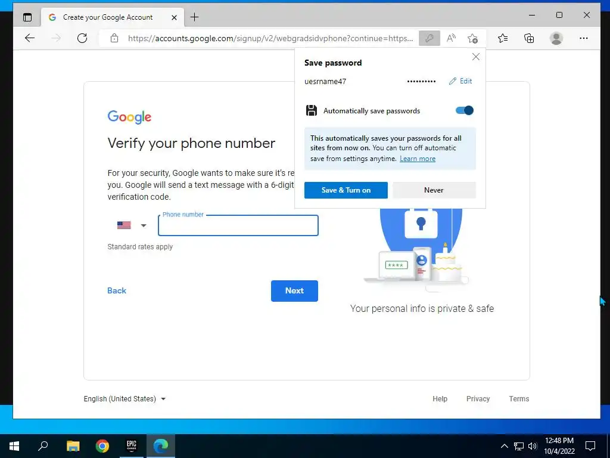
Task: Open Read aloud icon
Action: 452,38
